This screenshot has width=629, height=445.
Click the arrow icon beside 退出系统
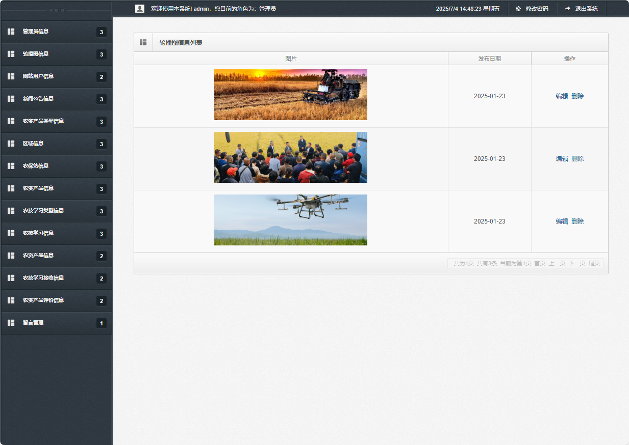567,9
